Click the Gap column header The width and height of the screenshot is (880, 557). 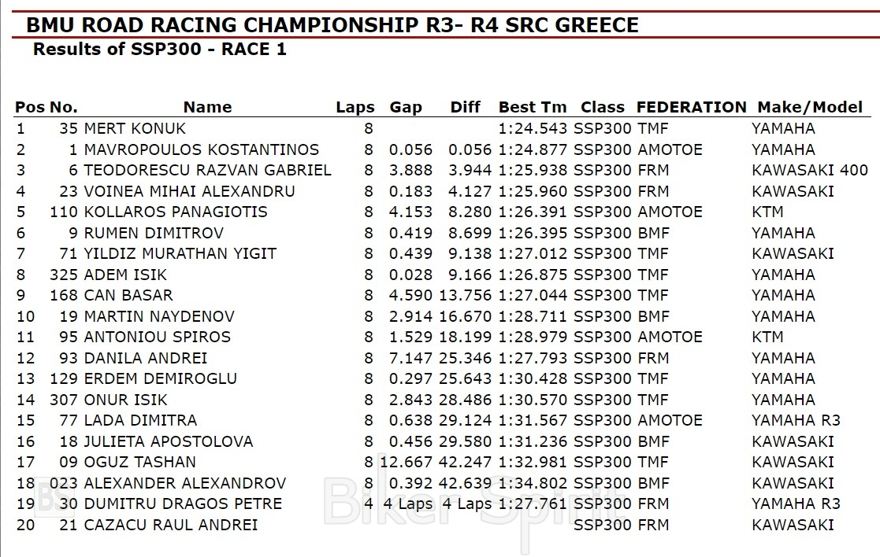click(406, 108)
